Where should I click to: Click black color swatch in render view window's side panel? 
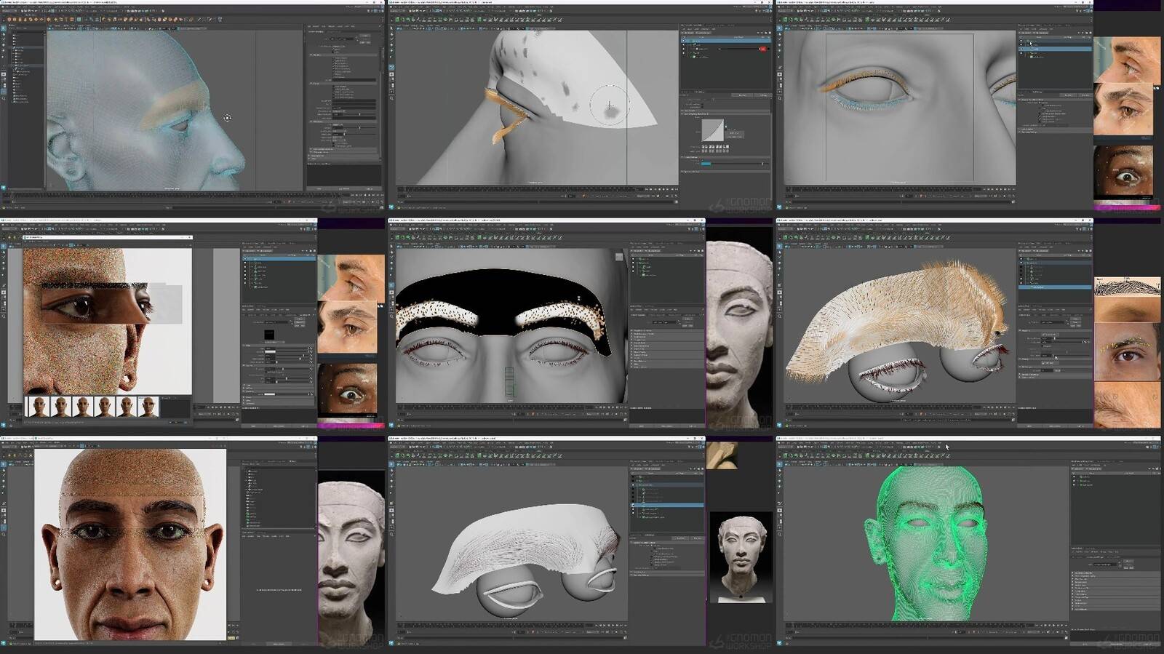pyautogui.click(x=269, y=335)
